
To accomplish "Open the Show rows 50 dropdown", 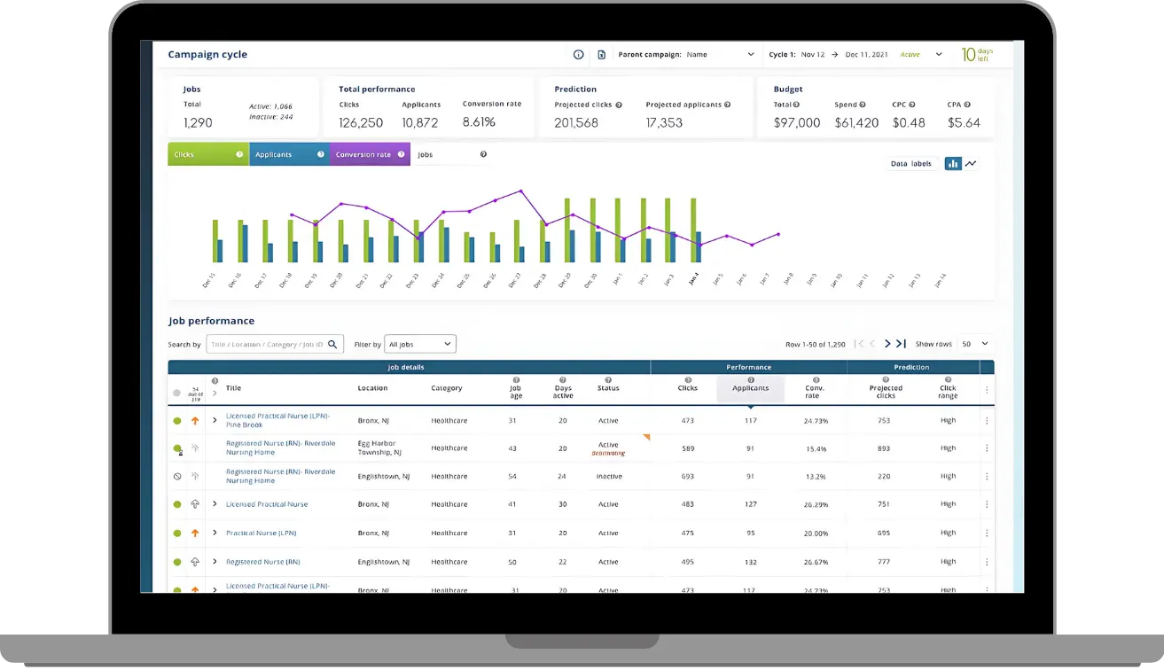I will [974, 344].
